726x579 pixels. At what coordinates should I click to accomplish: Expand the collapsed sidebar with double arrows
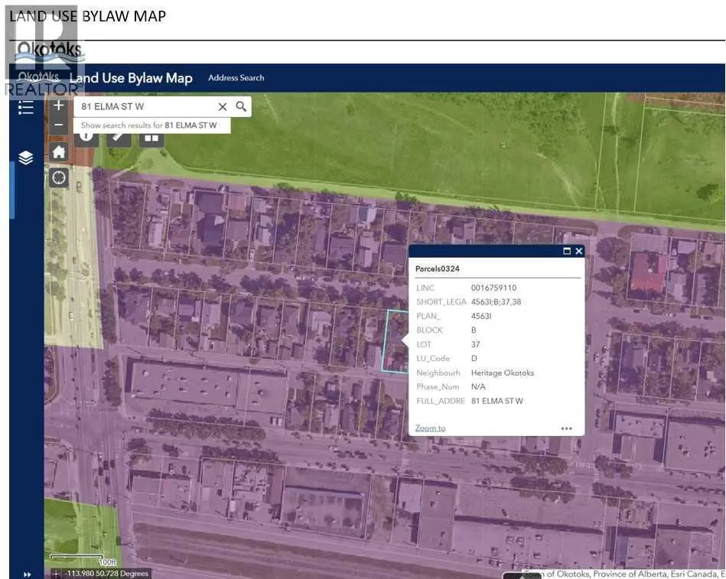[28, 574]
